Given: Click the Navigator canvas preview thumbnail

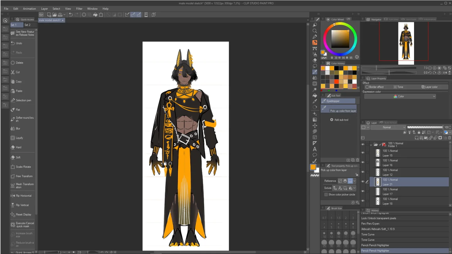Looking at the screenshot, I should (x=406, y=43).
